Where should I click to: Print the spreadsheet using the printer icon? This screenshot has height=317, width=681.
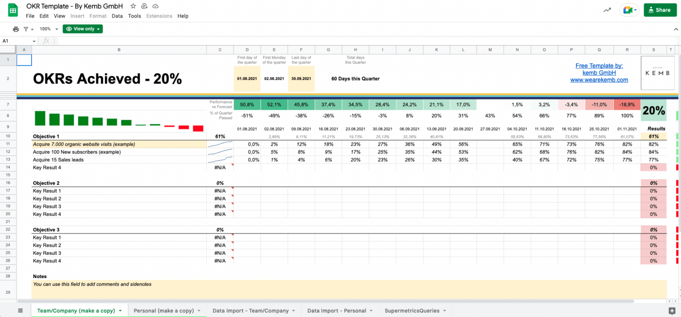click(x=16, y=29)
